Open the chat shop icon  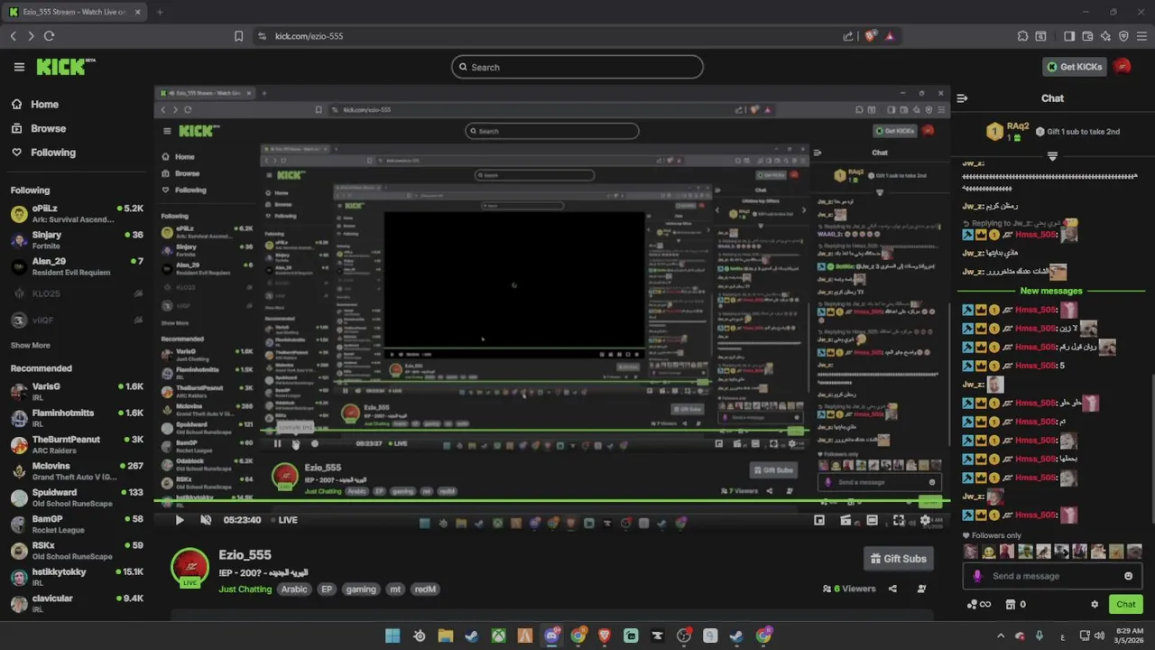(1011, 604)
